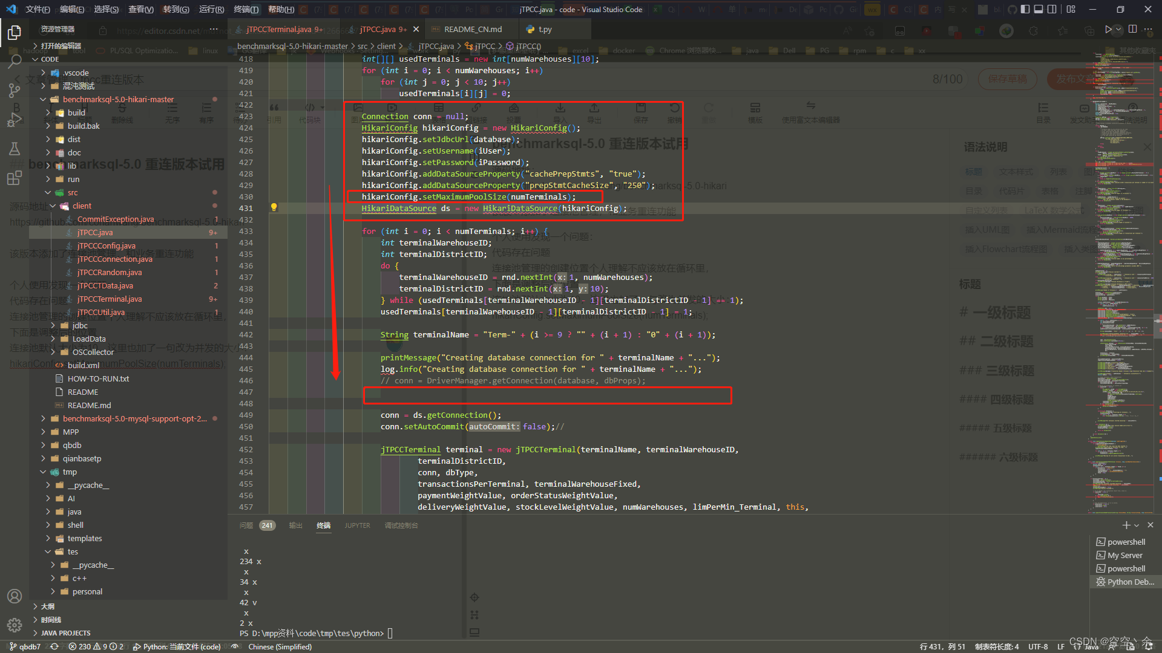
Task: Close the jTPCC.java editor tab
Action: [416, 29]
